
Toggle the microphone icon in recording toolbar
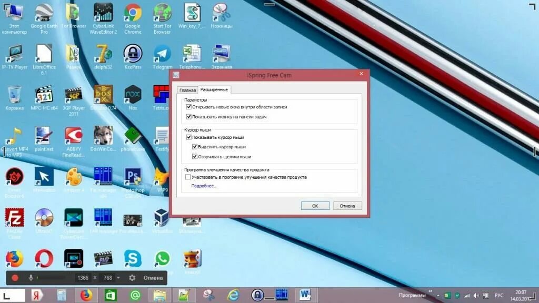point(31,278)
